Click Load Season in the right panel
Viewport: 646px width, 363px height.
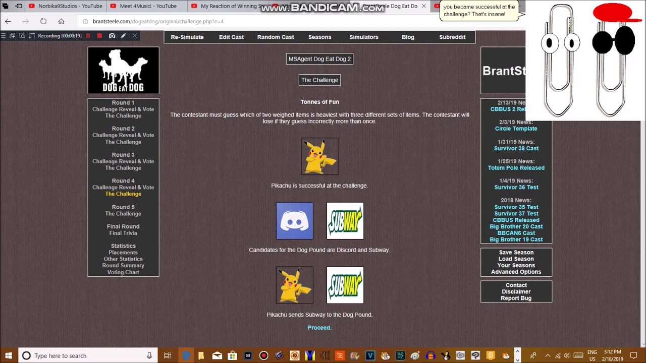pos(516,259)
